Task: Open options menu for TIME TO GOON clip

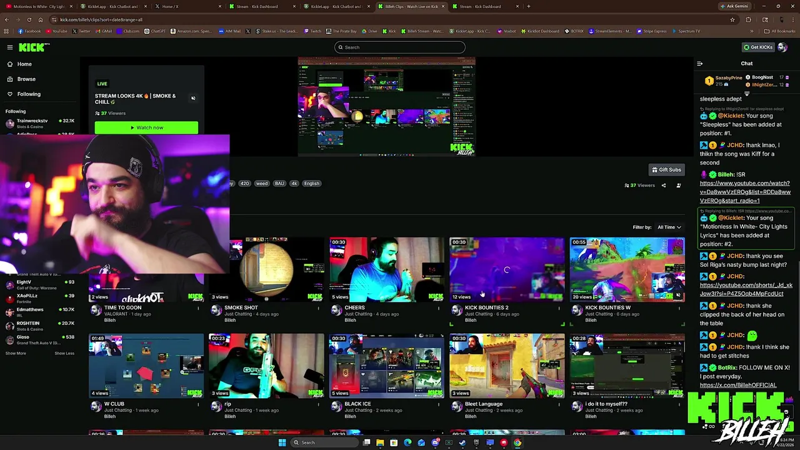Action: (198, 307)
